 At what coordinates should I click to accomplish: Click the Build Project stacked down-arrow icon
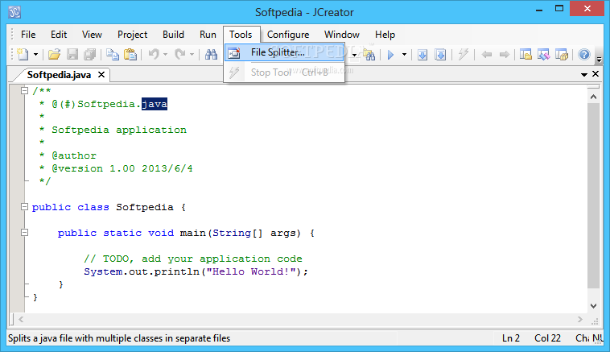coord(440,55)
